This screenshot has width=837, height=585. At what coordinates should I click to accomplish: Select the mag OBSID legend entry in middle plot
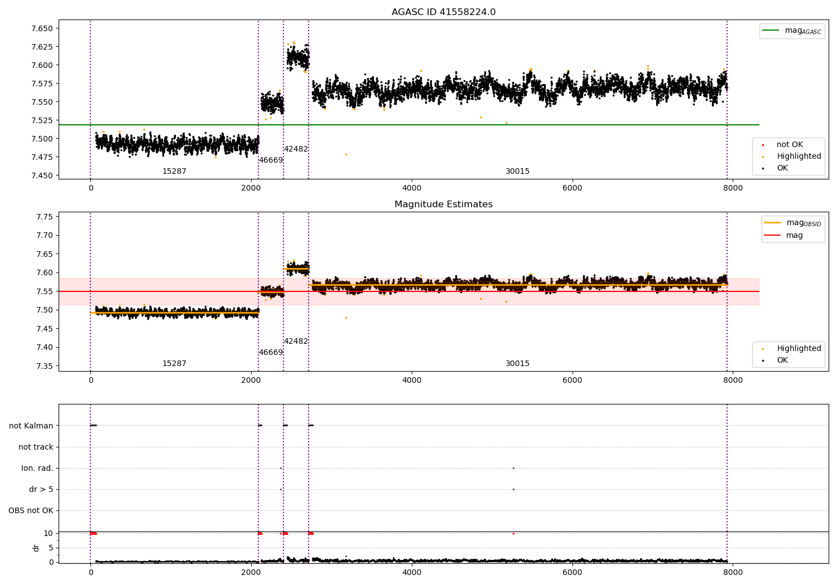pyautogui.click(x=793, y=223)
